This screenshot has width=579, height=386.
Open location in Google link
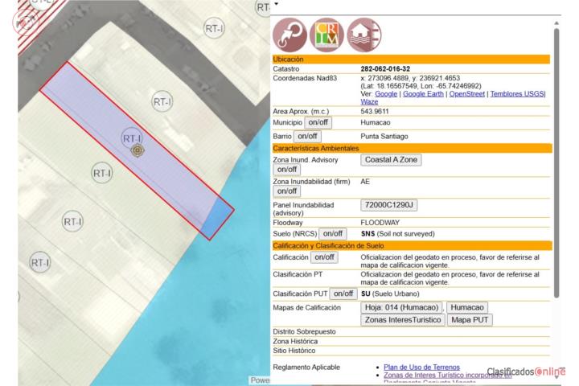(x=386, y=94)
